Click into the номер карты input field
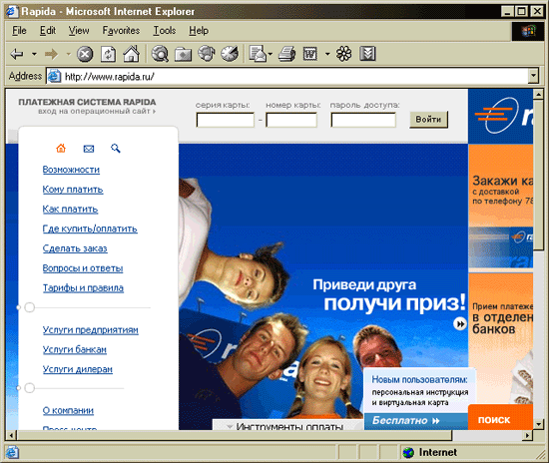 tap(291, 121)
